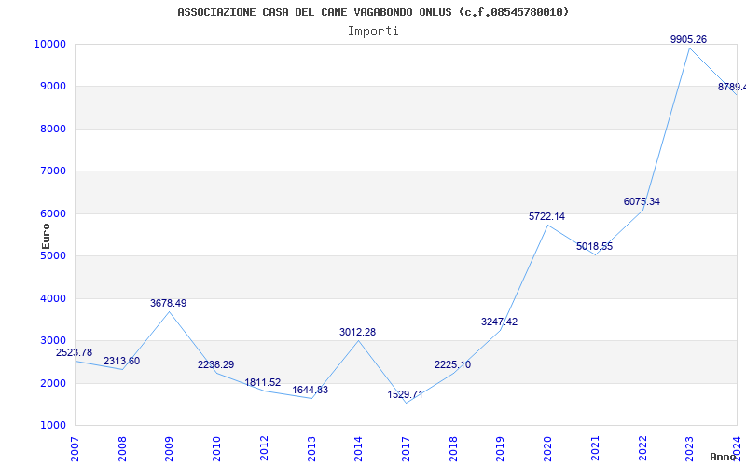The height and width of the screenshot is (466, 746).
Task: Select the 5722.14 data point label
Action: (x=546, y=216)
